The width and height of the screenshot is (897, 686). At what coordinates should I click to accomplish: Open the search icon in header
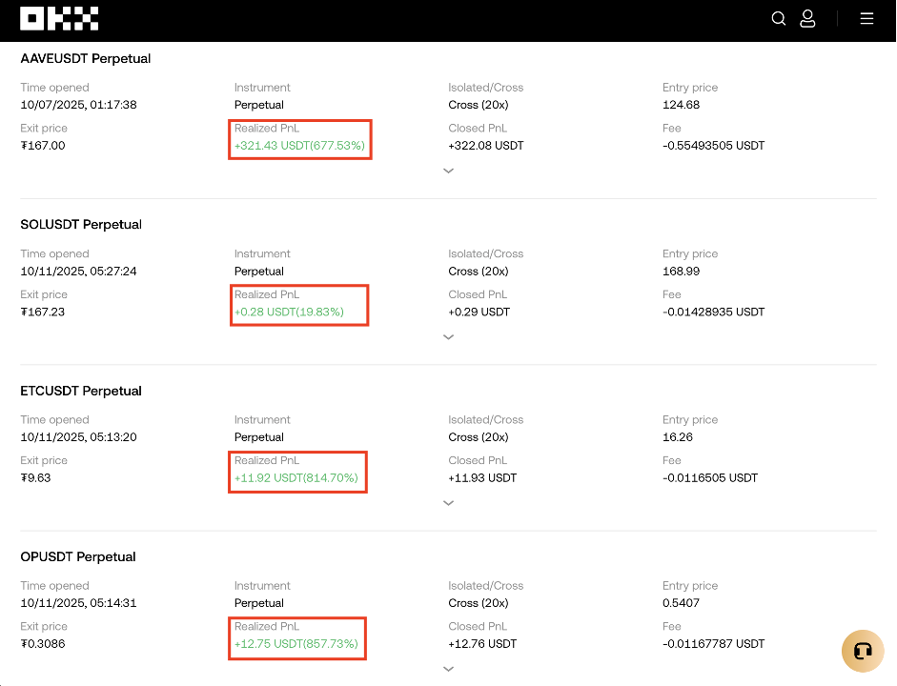pyautogui.click(x=779, y=18)
